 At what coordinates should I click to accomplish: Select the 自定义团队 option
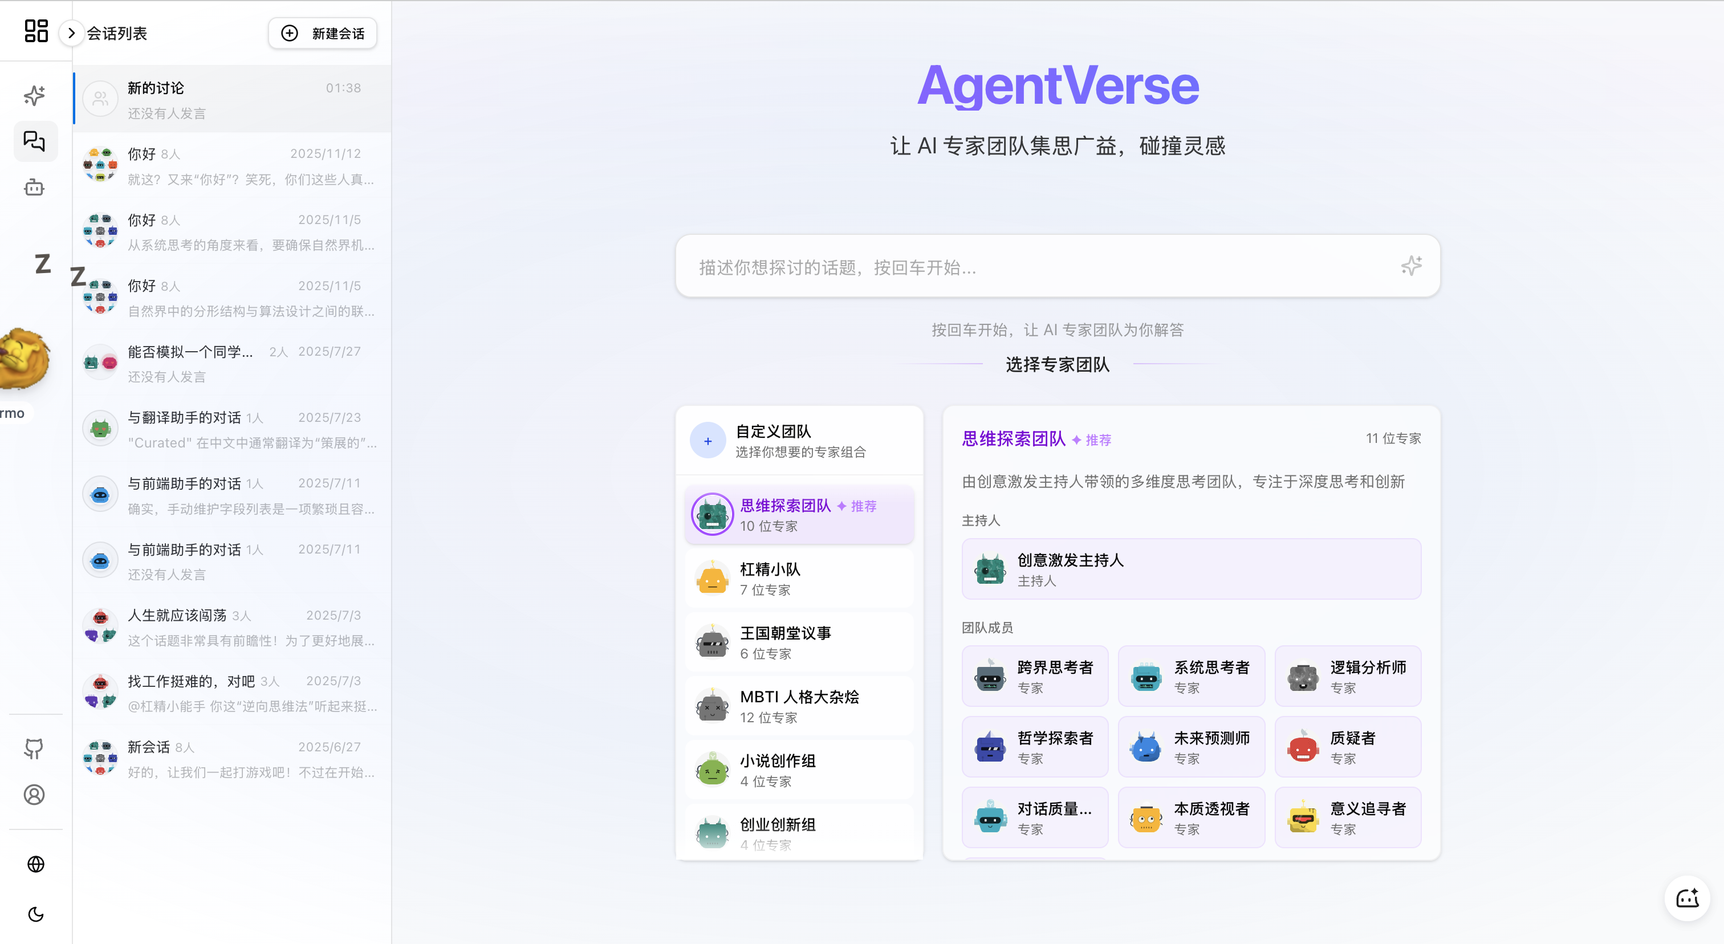pyautogui.click(x=799, y=441)
